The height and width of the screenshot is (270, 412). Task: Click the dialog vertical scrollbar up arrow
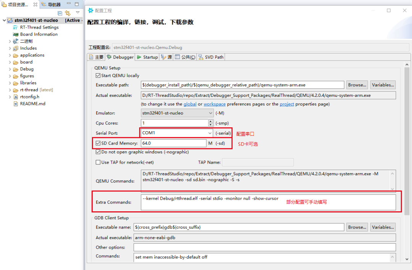pyautogui.click(x=407, y=64)
